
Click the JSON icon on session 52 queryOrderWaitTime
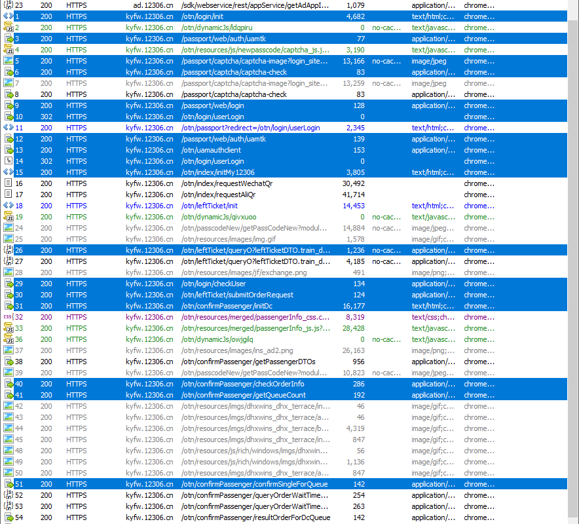click(8, 495)
